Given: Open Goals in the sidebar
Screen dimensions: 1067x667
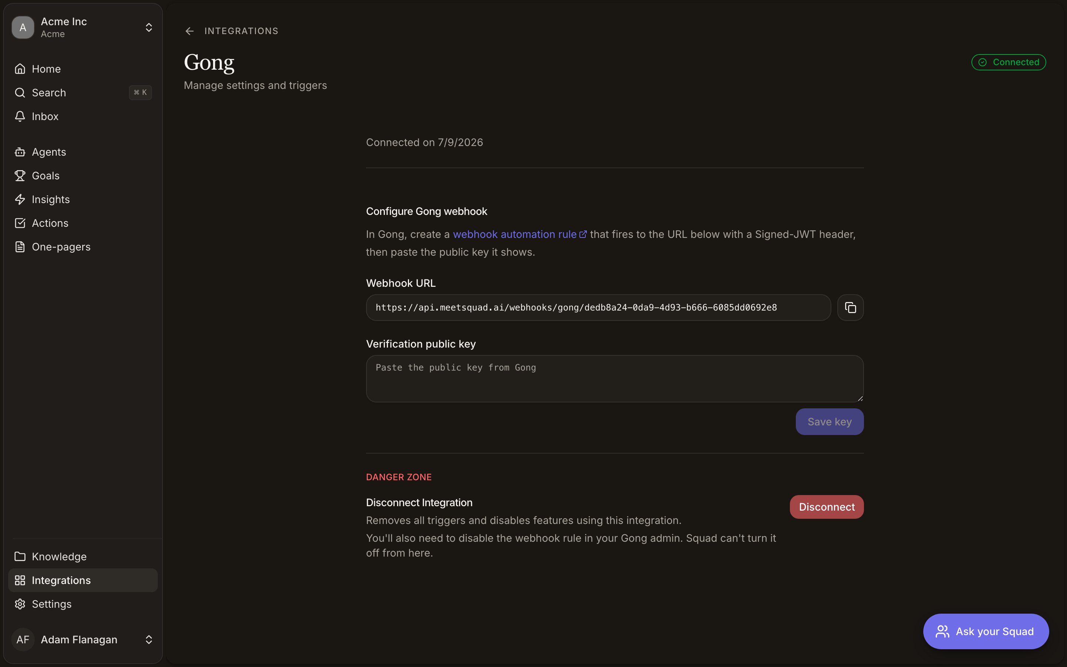Looking at the screenshot, I should [x=83, y=176].
